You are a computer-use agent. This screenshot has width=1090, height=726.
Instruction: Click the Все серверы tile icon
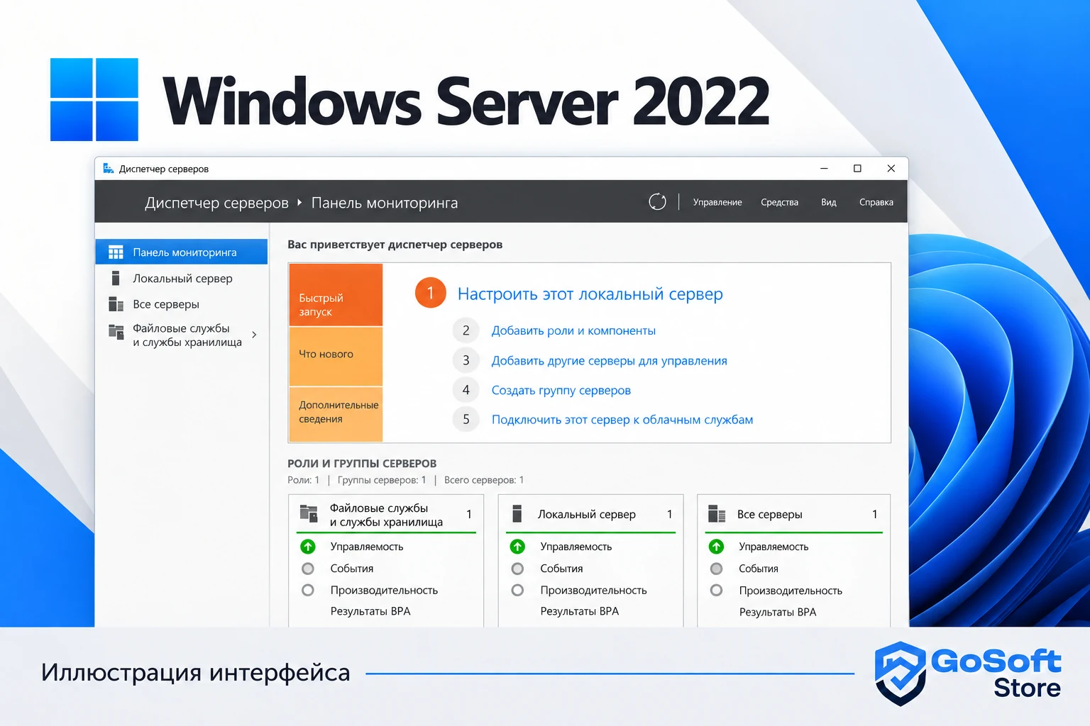click(x=717, y=514)
